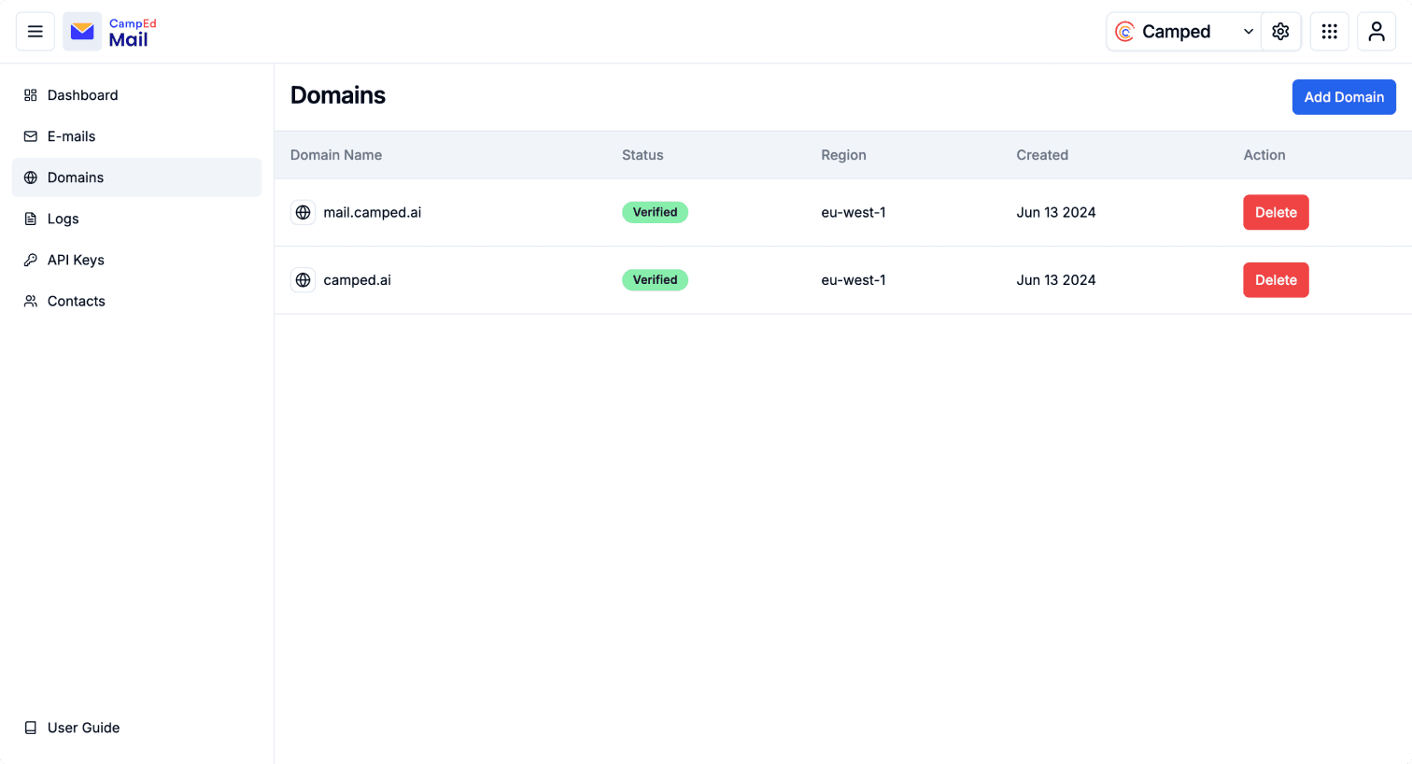Click the Domain Name column header
1412x764 pixels.
[x=336, y=155]
